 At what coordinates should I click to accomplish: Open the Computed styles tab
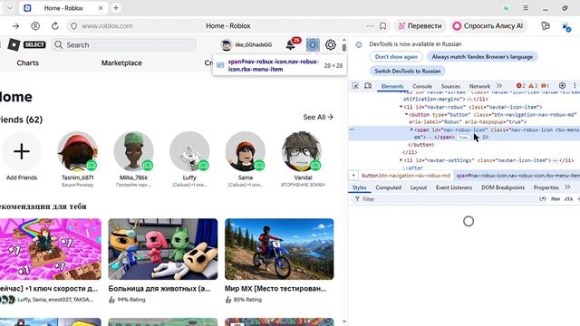pos(388,187)
